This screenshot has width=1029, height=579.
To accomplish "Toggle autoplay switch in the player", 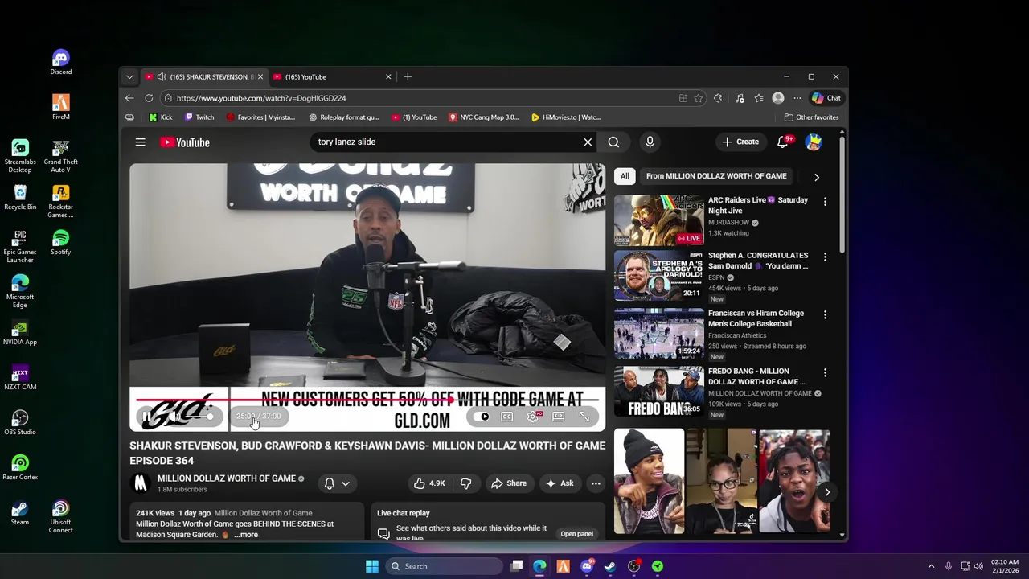I will coord(481,417).
